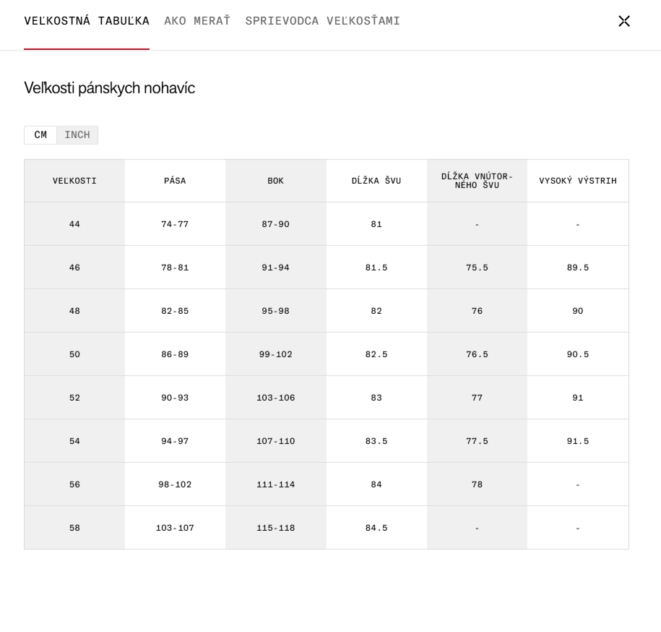Open the Sprievodca veľkosťami tab
This screenshot has width=661, height=632.
tap(322, 21)
